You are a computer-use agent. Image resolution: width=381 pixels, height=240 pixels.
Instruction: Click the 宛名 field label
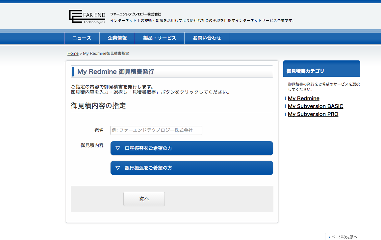99,130
